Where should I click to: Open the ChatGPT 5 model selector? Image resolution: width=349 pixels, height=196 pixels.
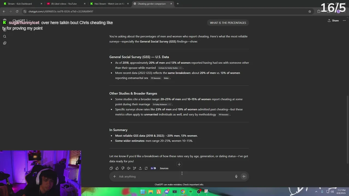pos(22,21)
